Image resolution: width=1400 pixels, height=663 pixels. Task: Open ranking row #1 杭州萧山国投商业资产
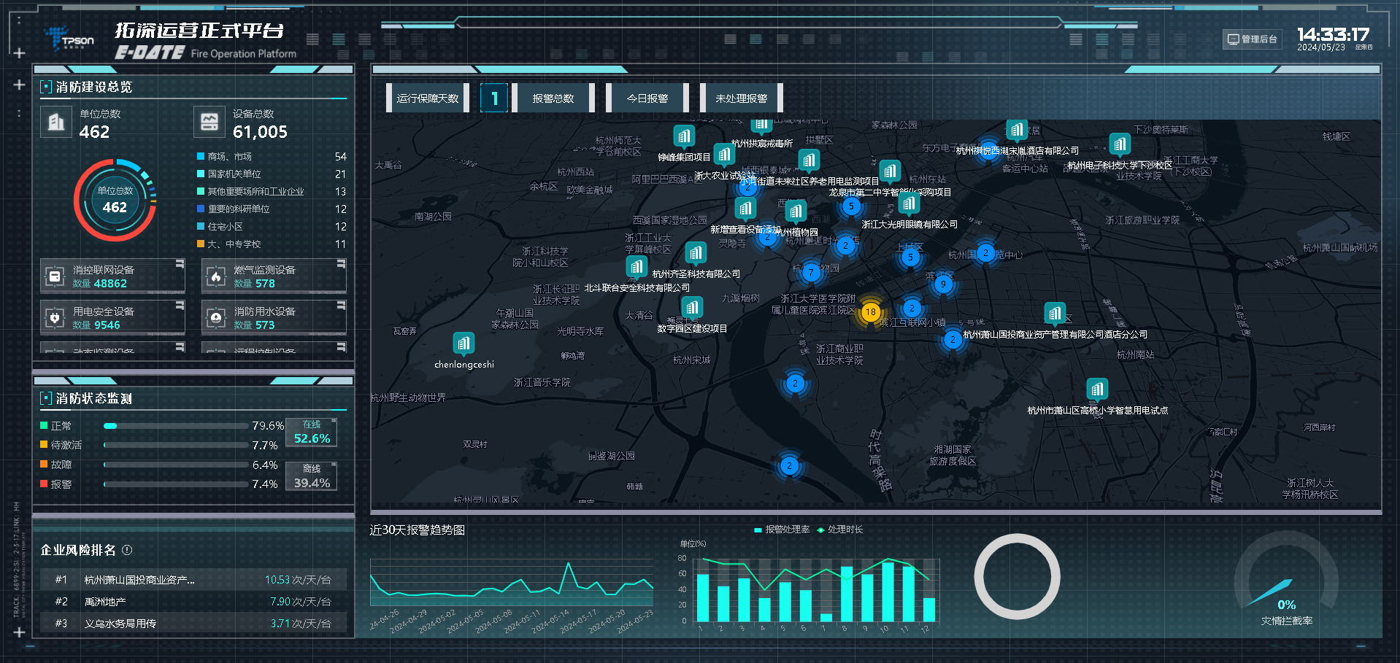click(x=193, y=580)
